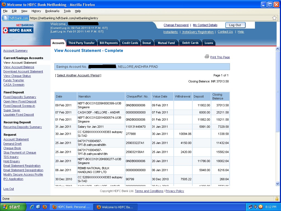The width and height of the screenshot is (281, 211).
Task: Click Change Password link
Action: 176,25
